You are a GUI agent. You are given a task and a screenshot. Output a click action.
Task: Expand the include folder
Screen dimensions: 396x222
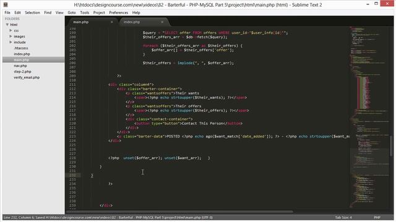coord(11,42)
